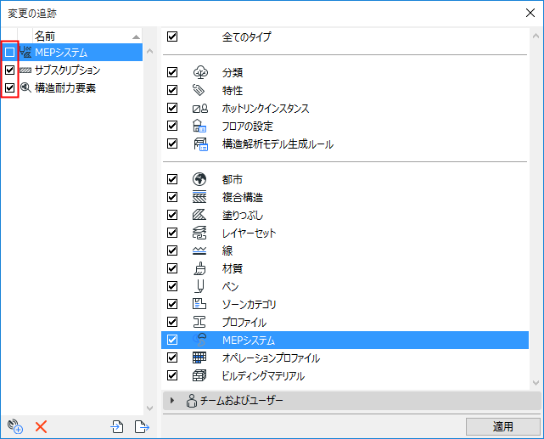Click the 適用 button

502,426
